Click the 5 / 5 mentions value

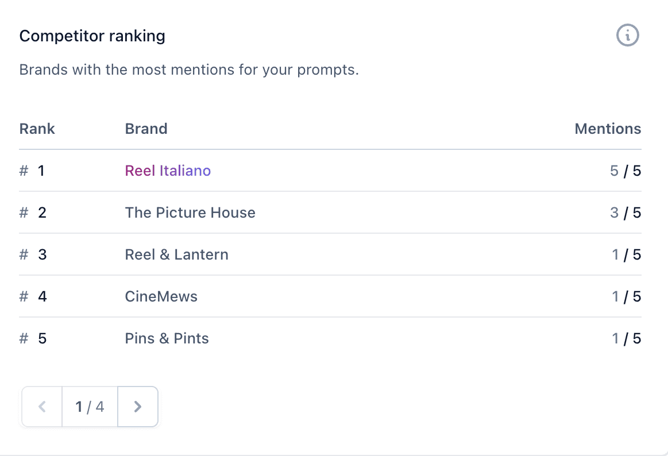click(625, 171)
